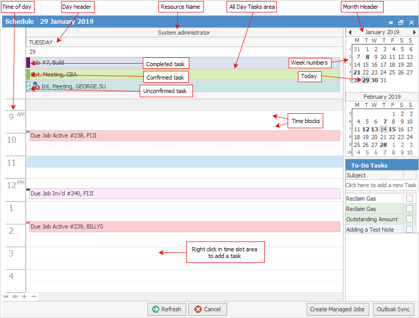Click the plus zoom-in icon

click(x=24, y=296)
